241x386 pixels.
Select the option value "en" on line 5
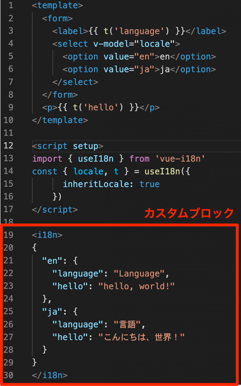[x=128, y=56]
